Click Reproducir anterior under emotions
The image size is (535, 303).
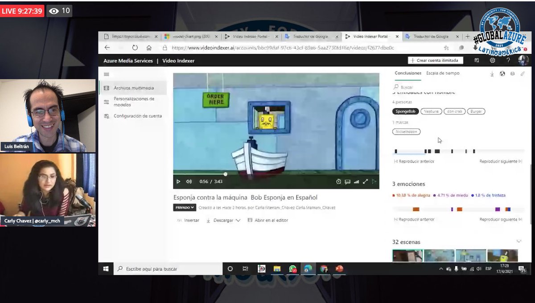pos(414,219)
